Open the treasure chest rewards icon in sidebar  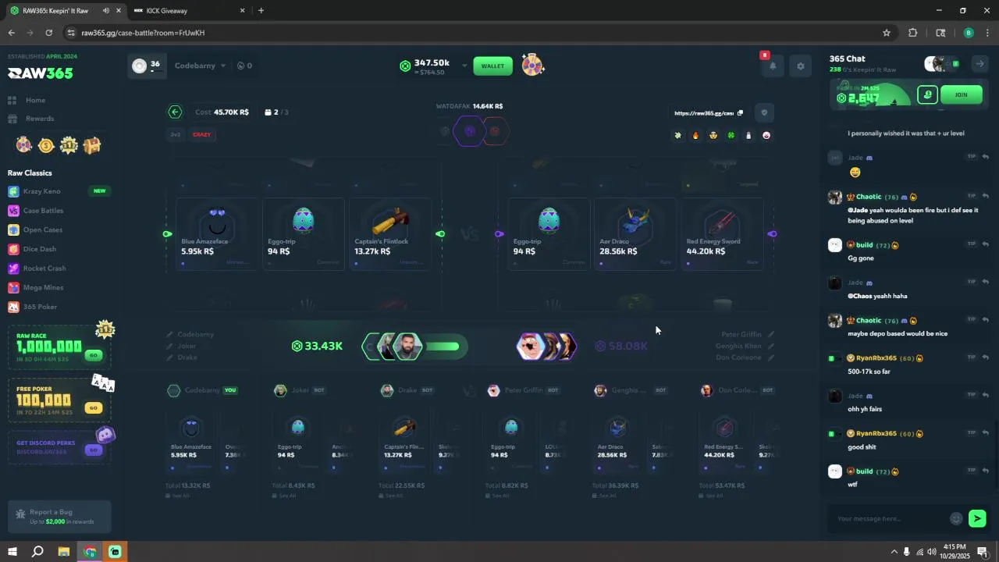coord(92,145)
